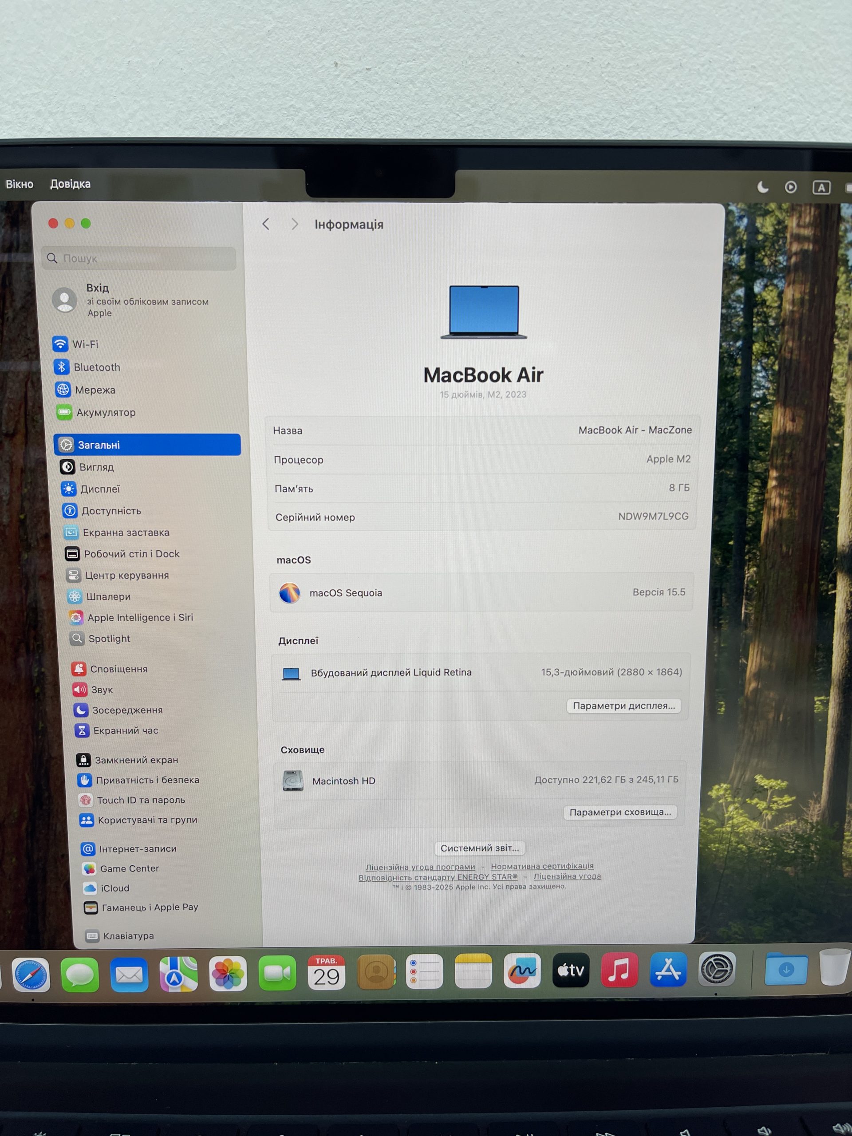Open Notes from the Dock

473,970
